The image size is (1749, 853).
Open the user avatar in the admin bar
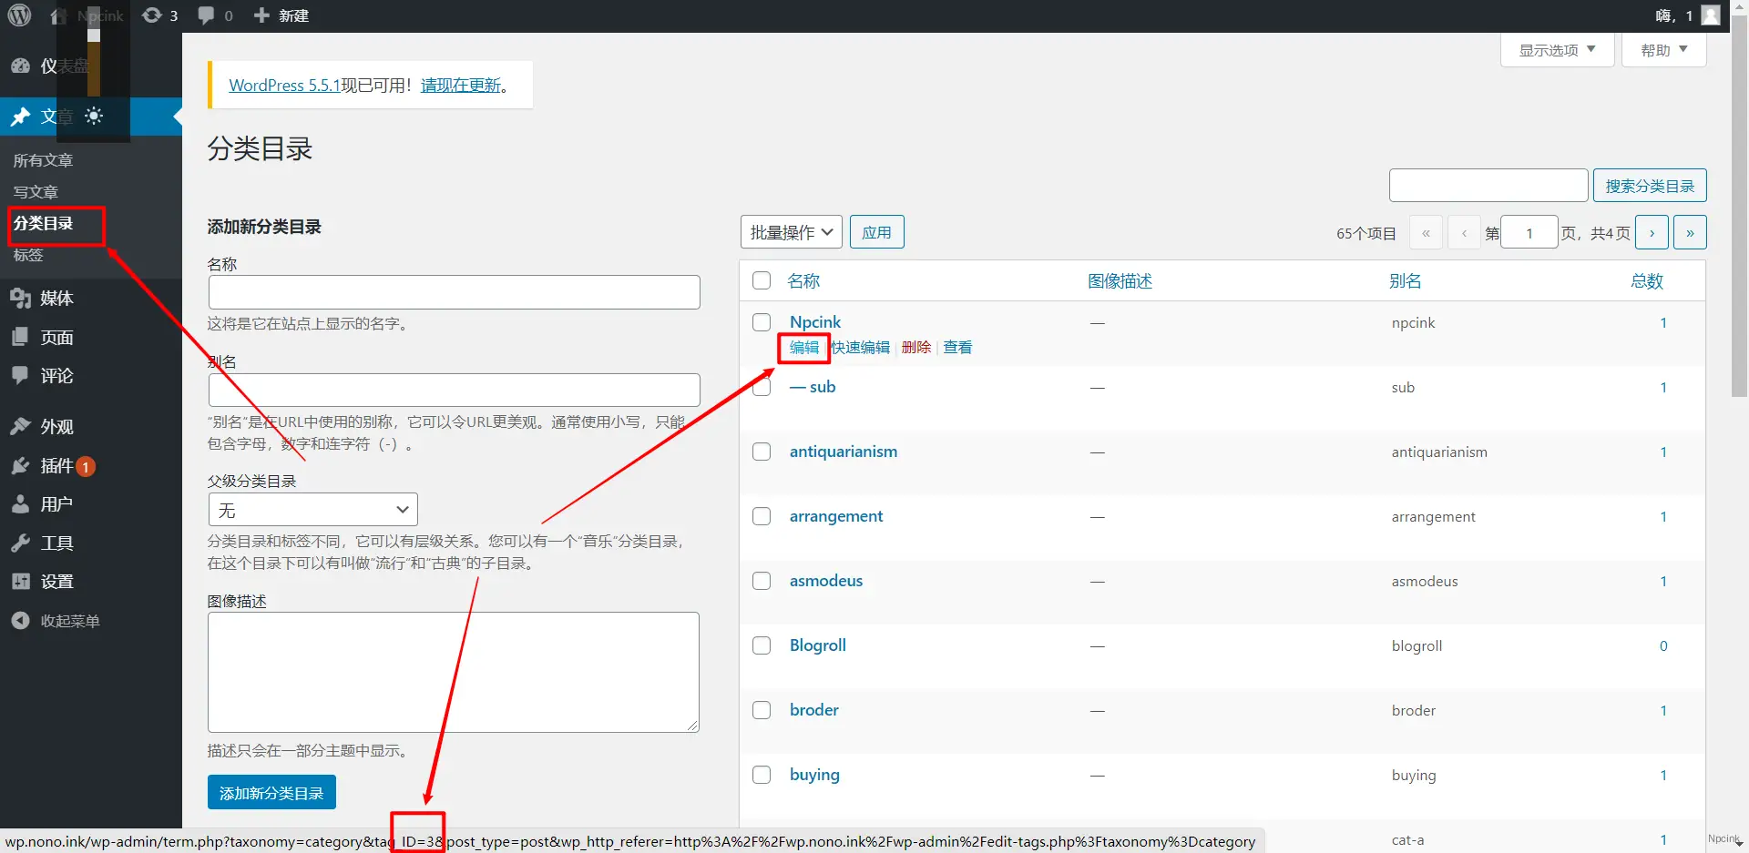1711,15
